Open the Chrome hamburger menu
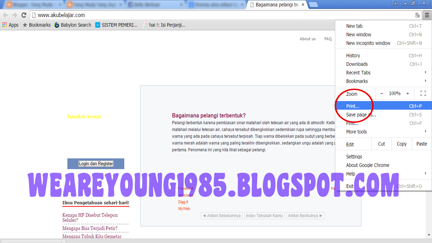Image resolution: width=432 pixels, height=243 pixels. (x=427, y=15)
